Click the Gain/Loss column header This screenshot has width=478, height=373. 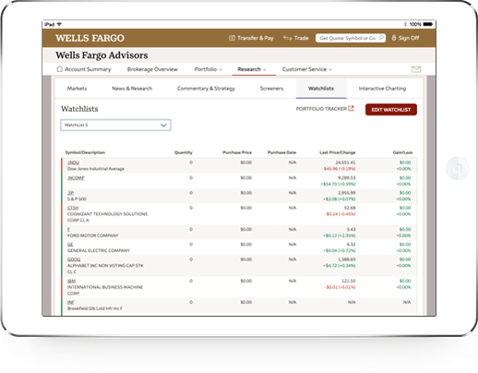pyautogui.click(x=402, y=152)
